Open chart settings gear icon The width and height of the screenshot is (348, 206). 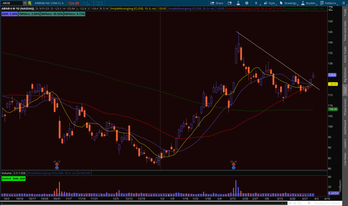[x=247, y=3]
